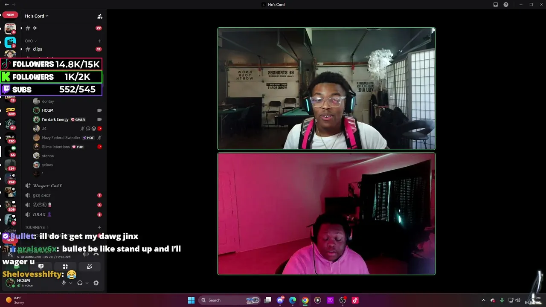Open Discord from the taskbar
Image resolution: width=546 pixels, height=307 pixels.
click(x=280, y=300)
